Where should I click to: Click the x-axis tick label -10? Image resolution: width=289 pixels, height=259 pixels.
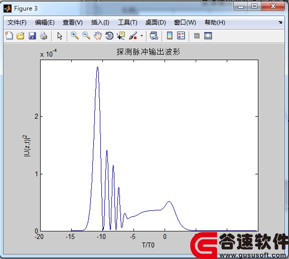click(101, 236)
